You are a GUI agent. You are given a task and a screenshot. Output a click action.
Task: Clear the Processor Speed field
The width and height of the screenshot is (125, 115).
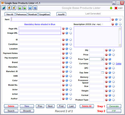[x=106, y=82]
